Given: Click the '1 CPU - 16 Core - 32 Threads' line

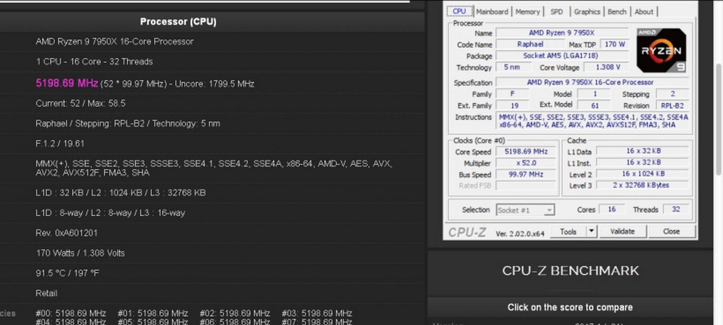Looking at the screenshot, I should [94, 61].
